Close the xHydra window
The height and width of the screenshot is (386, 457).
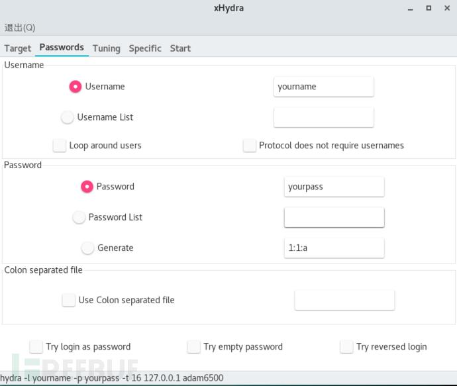[x=447, y=8]
